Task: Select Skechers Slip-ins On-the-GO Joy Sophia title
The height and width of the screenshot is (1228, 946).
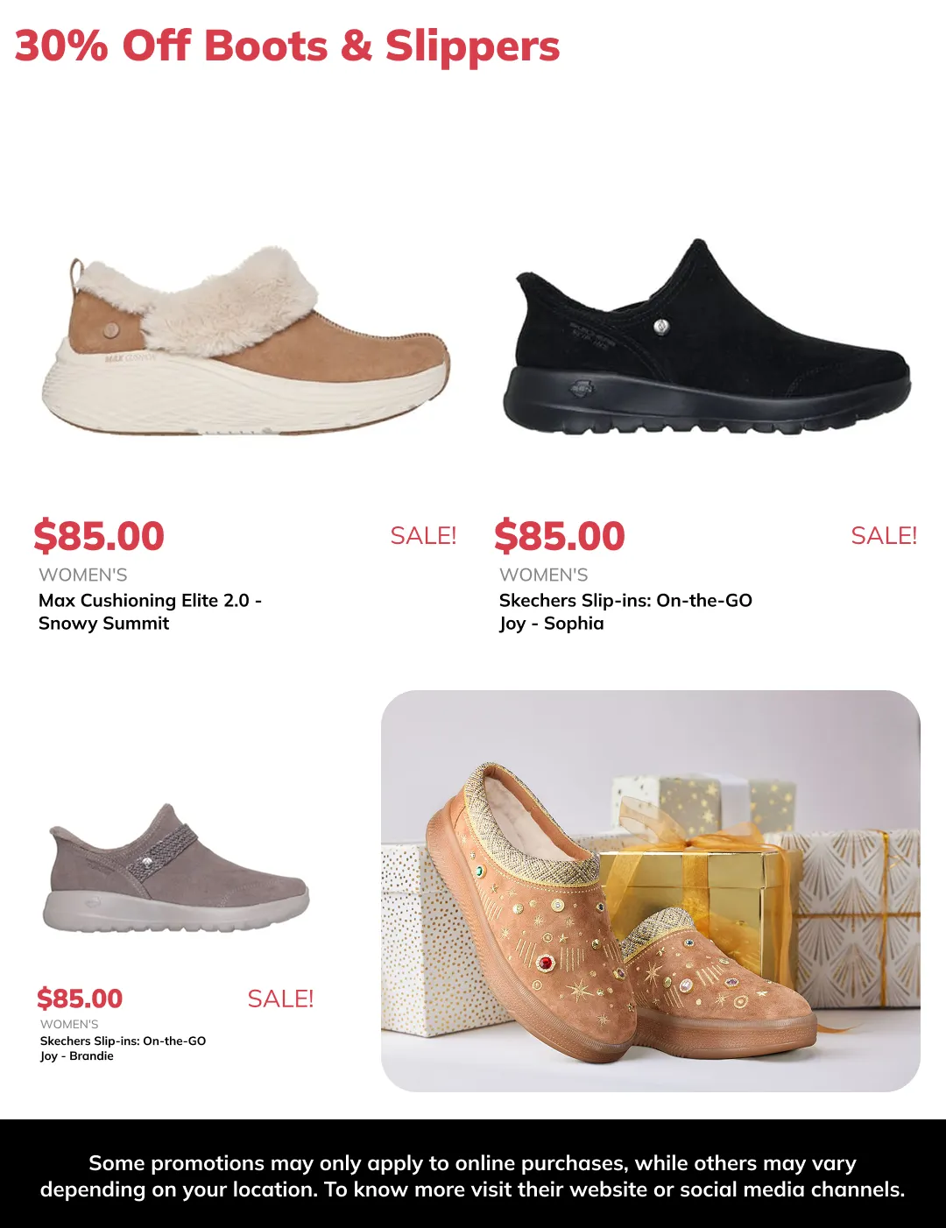Action: [625, 611]
